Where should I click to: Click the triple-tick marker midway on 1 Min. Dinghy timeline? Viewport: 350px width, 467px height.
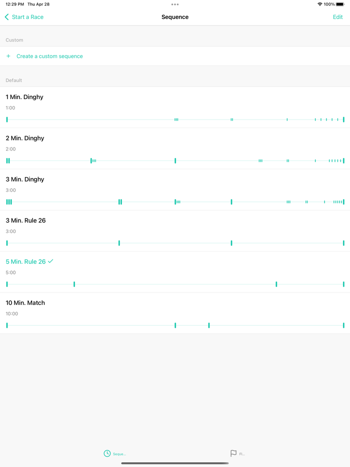coord(176,119)
